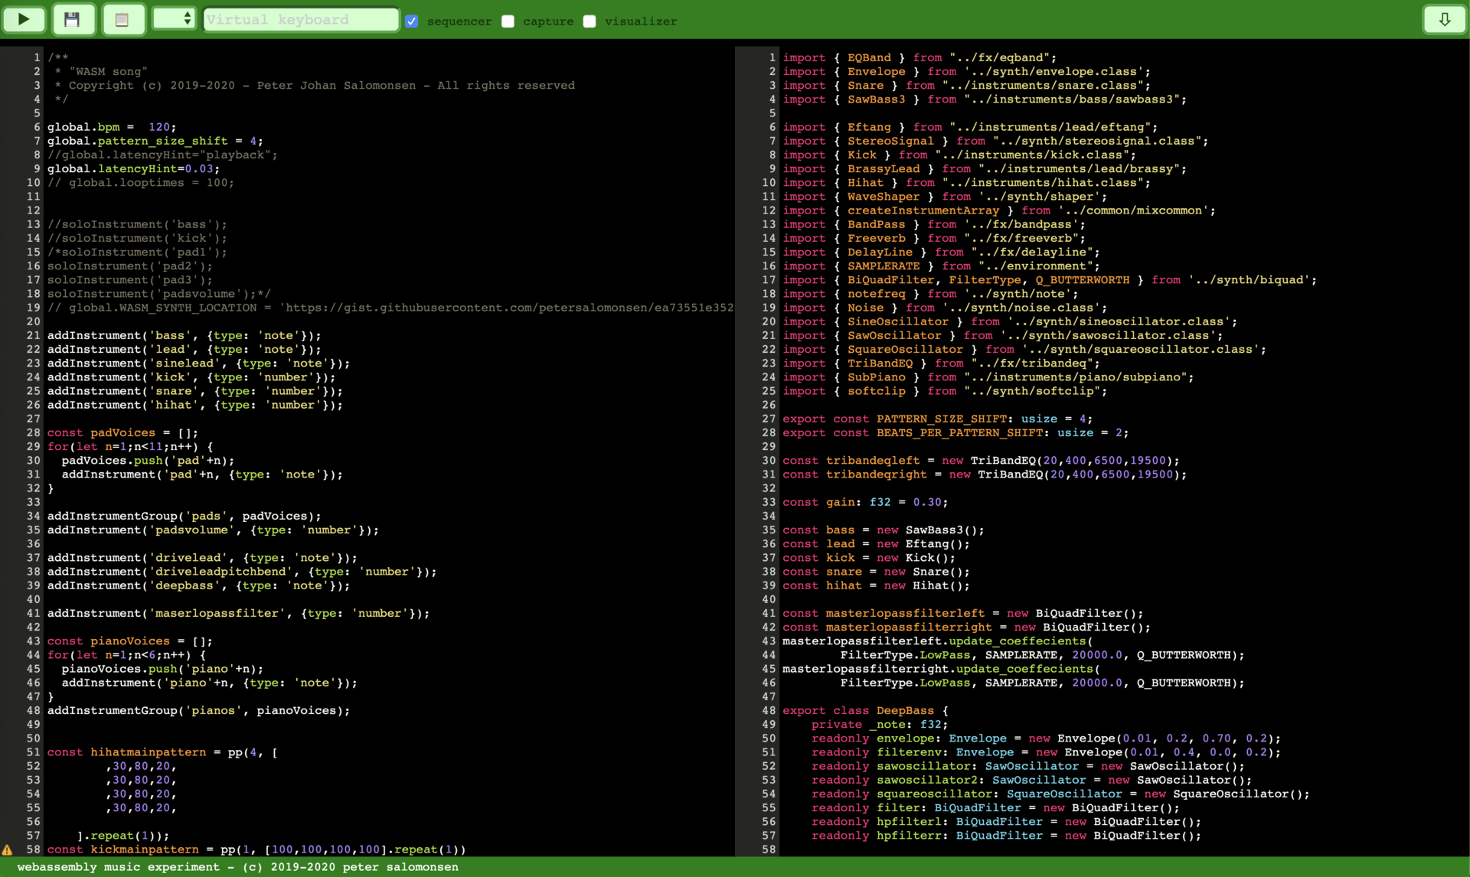Click the 'const bass = new SawBass3();' line
This screenshot has height=877, width=1470.
click(884, 530)
